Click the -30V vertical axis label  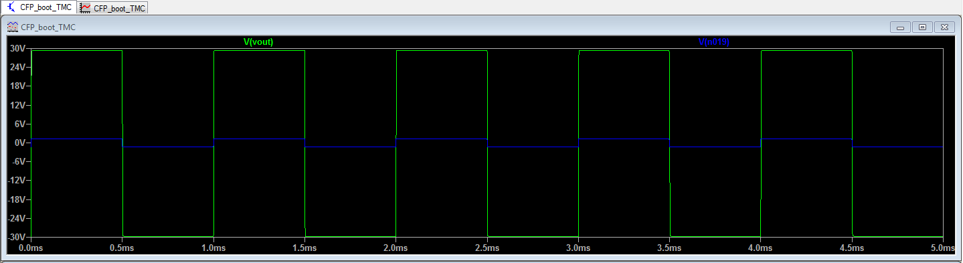point(16,237)
